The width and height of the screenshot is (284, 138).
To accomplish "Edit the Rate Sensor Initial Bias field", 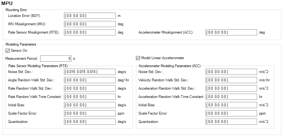I will point(90,105).
